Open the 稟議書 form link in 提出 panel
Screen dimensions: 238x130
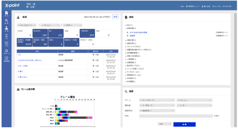(x=132, y=36)
